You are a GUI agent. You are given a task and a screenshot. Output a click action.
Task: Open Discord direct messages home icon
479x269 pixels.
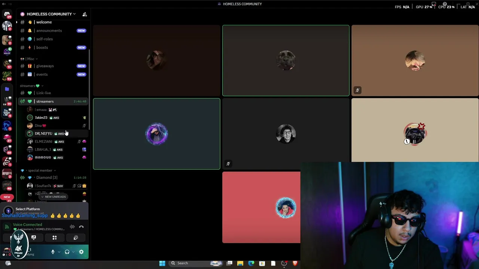(x=7, y=14)
